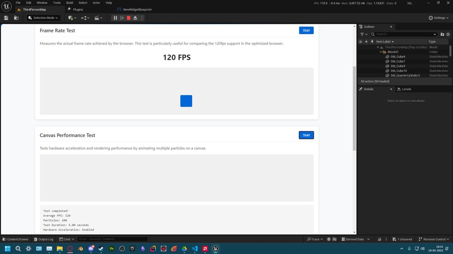Close the Details panel tab
This screenshot has width=453, height=254.
point(391,89)
